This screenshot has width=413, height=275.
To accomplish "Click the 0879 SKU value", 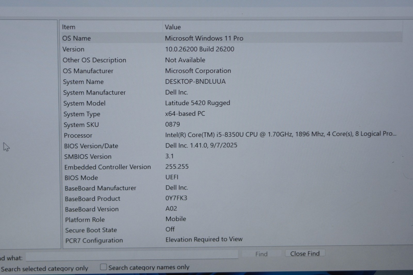I will click(x=172, y=124).
